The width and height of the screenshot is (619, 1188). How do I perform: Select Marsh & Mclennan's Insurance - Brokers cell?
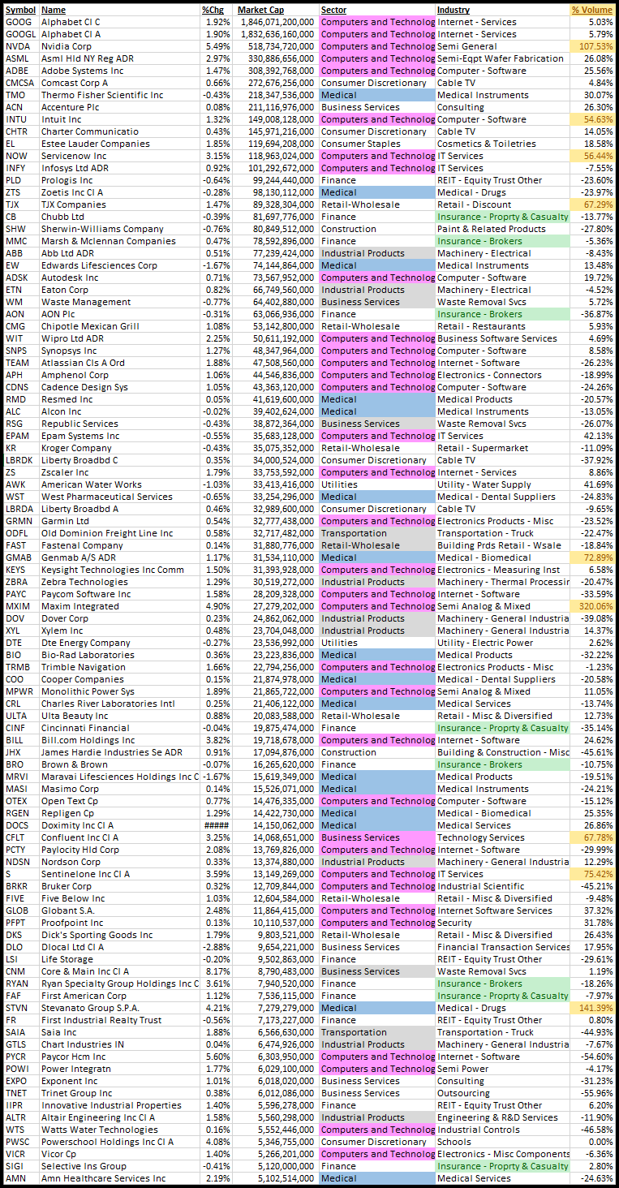[503, 241]
